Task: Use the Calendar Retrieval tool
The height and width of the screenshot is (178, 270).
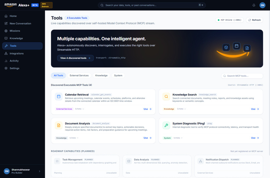Action: click(x=147, y=109)
